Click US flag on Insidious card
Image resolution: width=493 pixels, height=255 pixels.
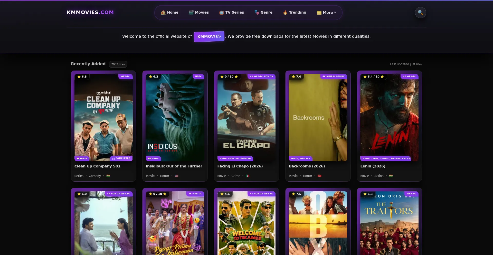176,176
